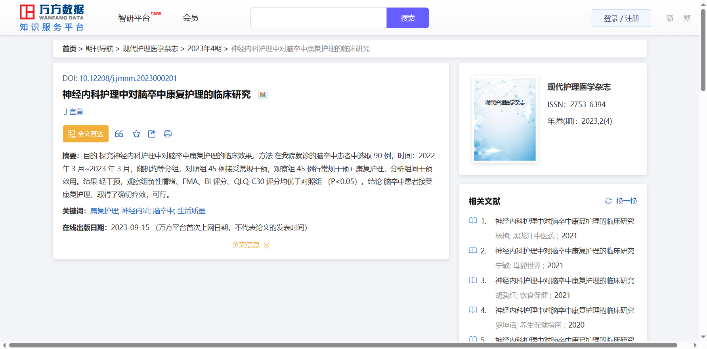Switch to Simplified Chinese (简)
The width and height of the screenshot is (707, 349).
669,18
